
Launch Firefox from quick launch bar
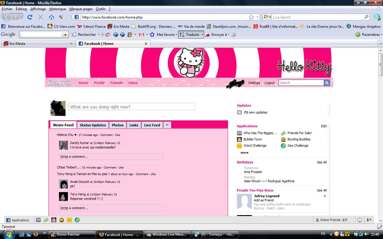click(x=35, y=234)
